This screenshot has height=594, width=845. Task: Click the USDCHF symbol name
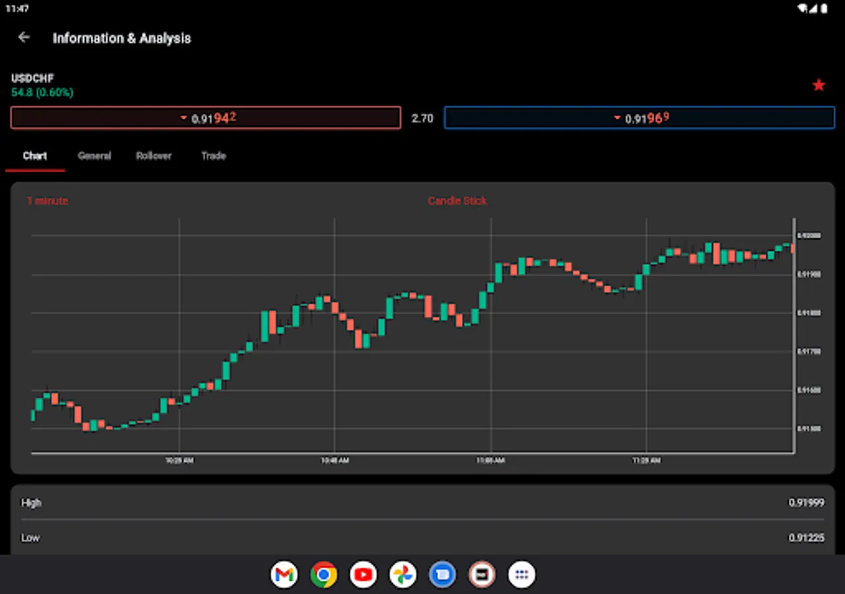click(32, 79)
